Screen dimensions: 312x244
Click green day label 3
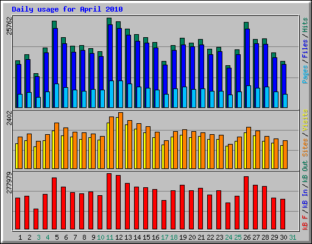(x=38, y=237)
